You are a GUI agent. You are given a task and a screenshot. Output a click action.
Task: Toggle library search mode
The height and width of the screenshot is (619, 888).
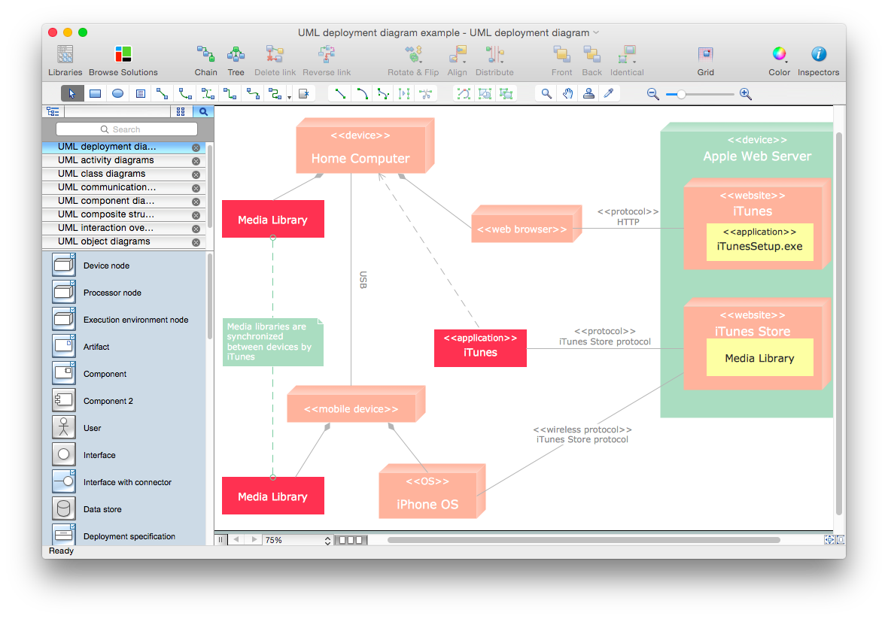(203, 112)
